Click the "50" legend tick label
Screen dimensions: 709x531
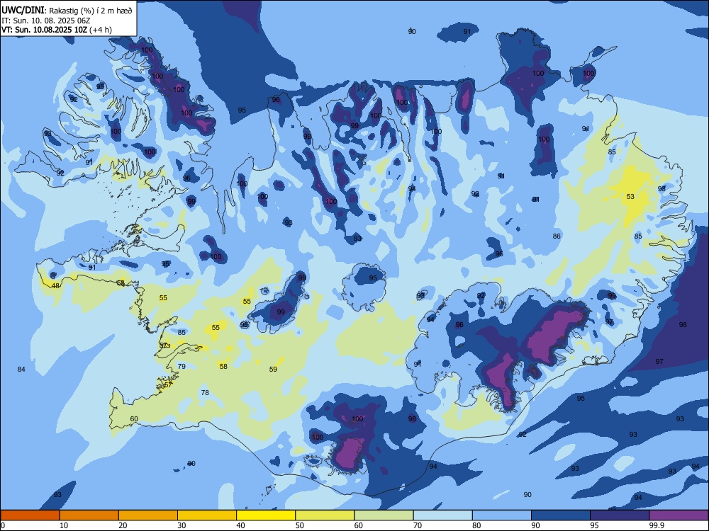[x=300, y=525]
